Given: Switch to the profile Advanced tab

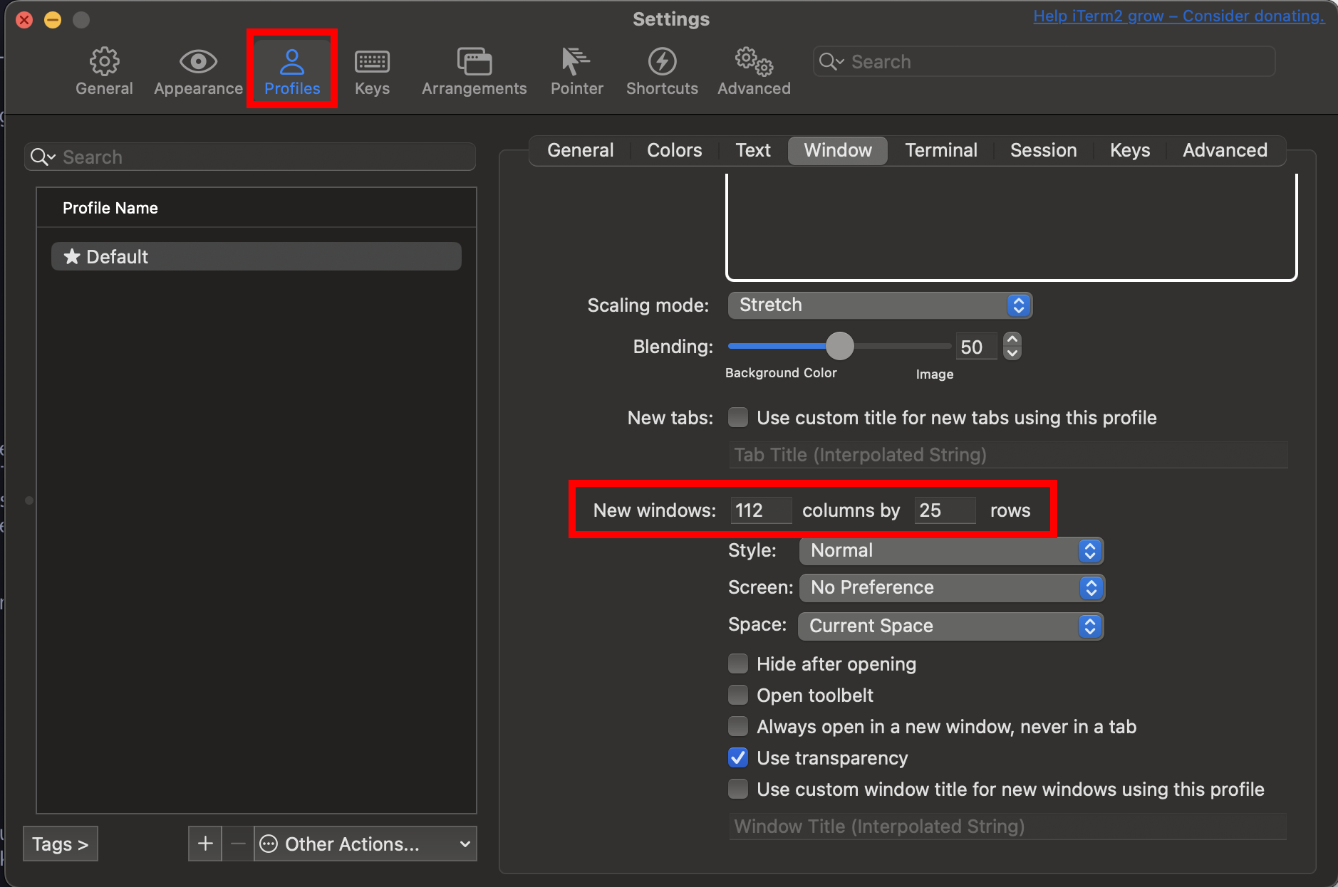Looking at the screenshot, I should coord(1225,150).
